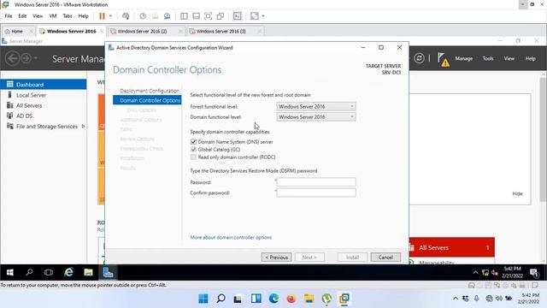Revert to snapshot toolbar icon

click(x=155, y=16)
